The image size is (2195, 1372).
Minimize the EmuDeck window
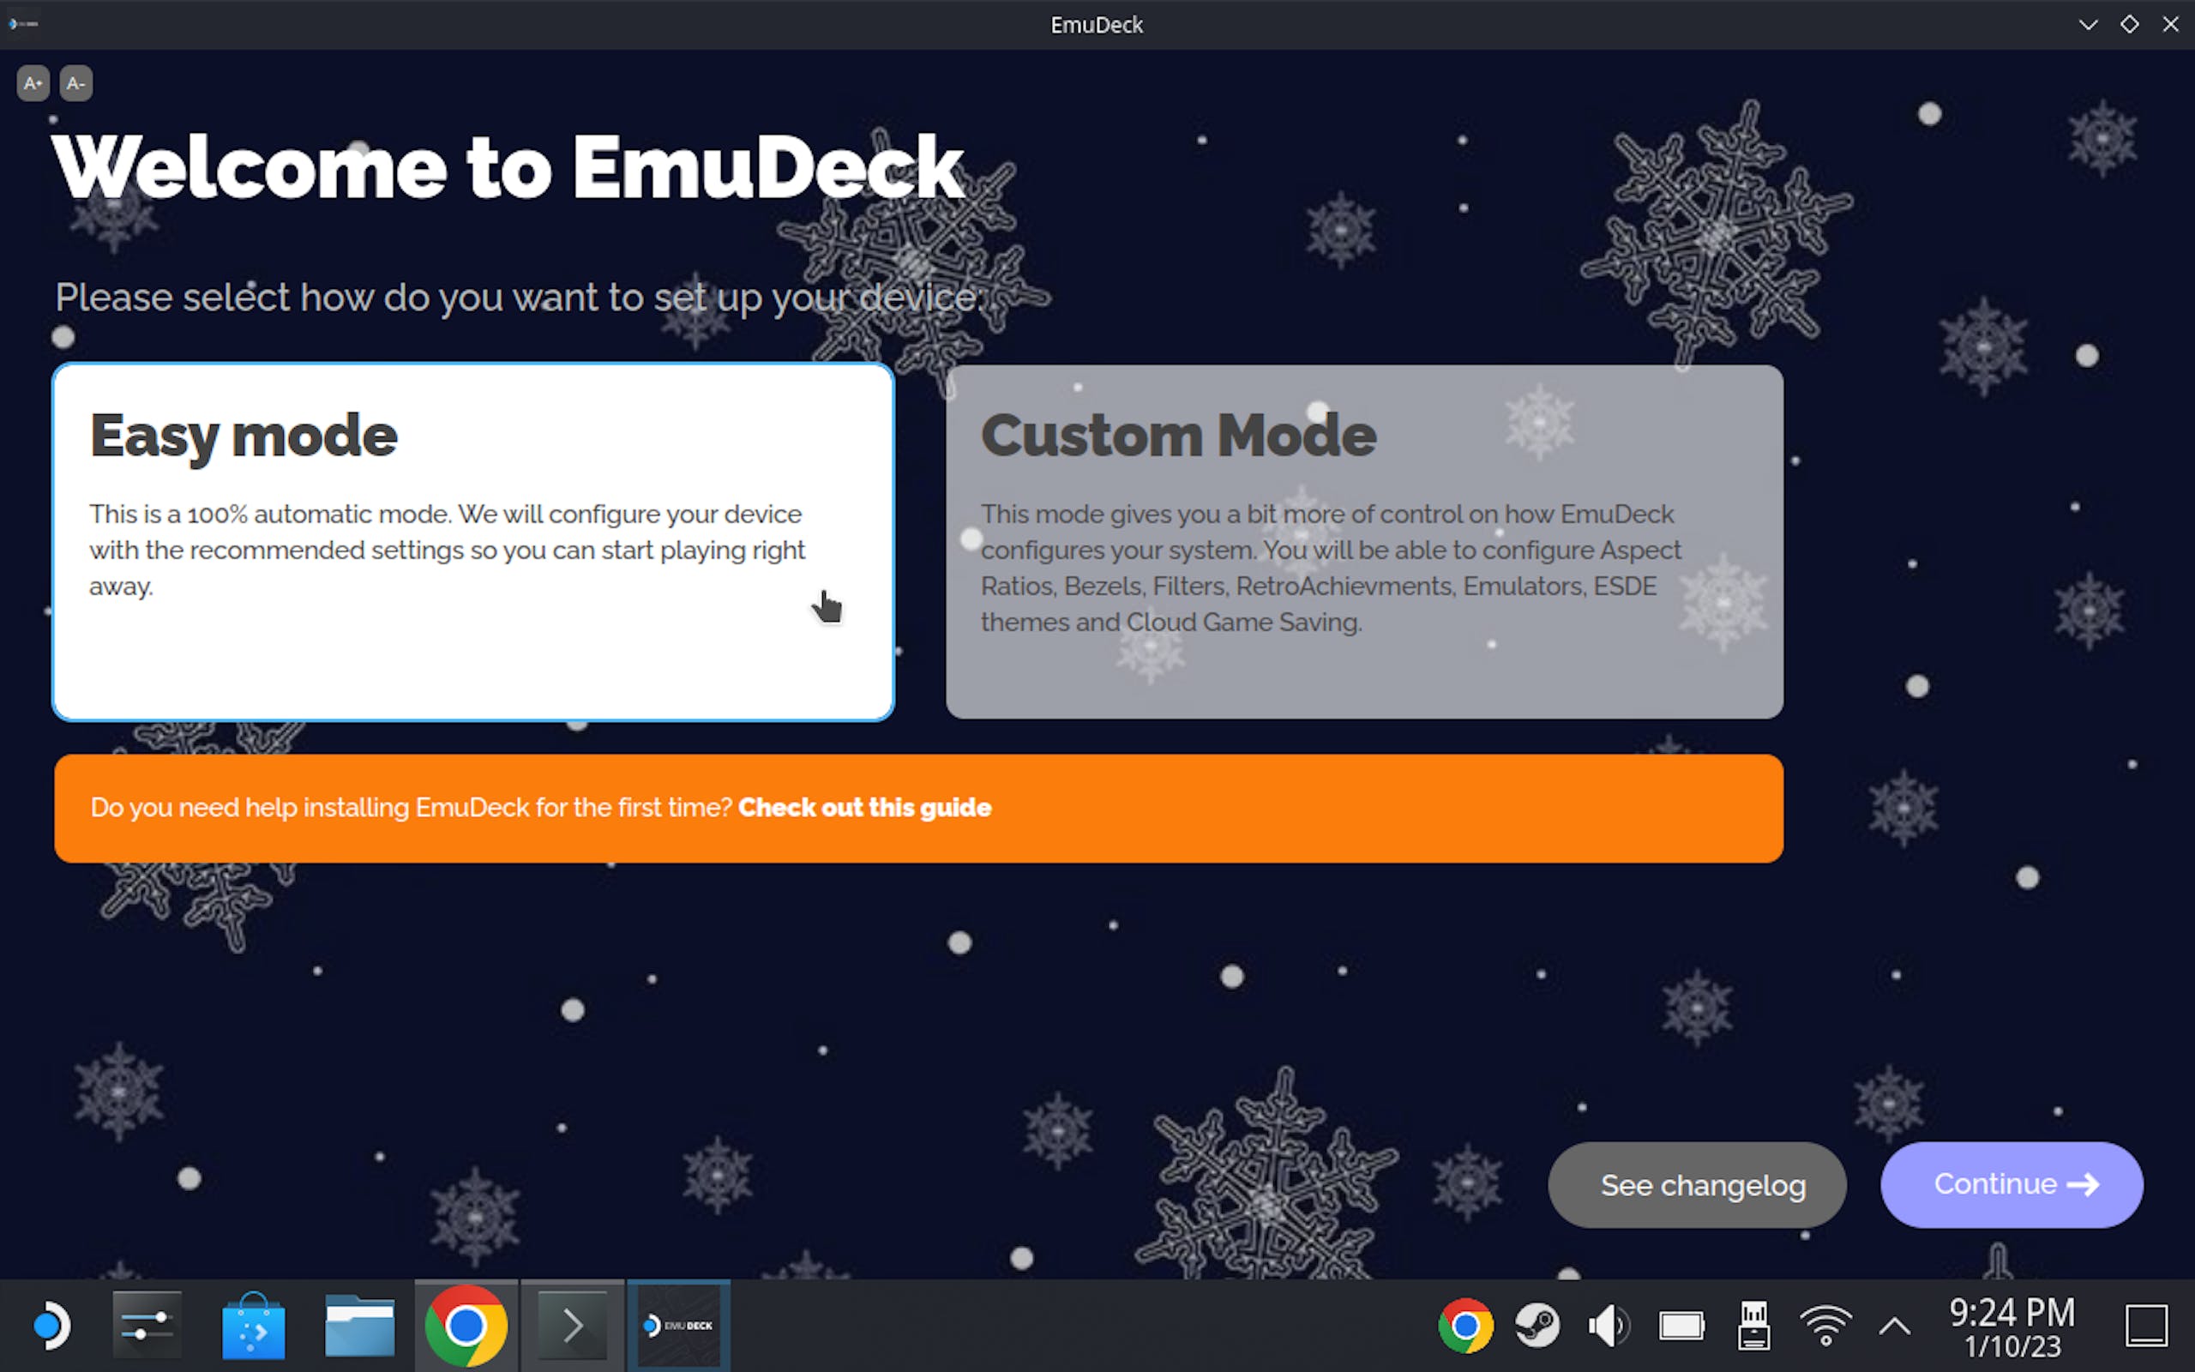click(2088, 25)
